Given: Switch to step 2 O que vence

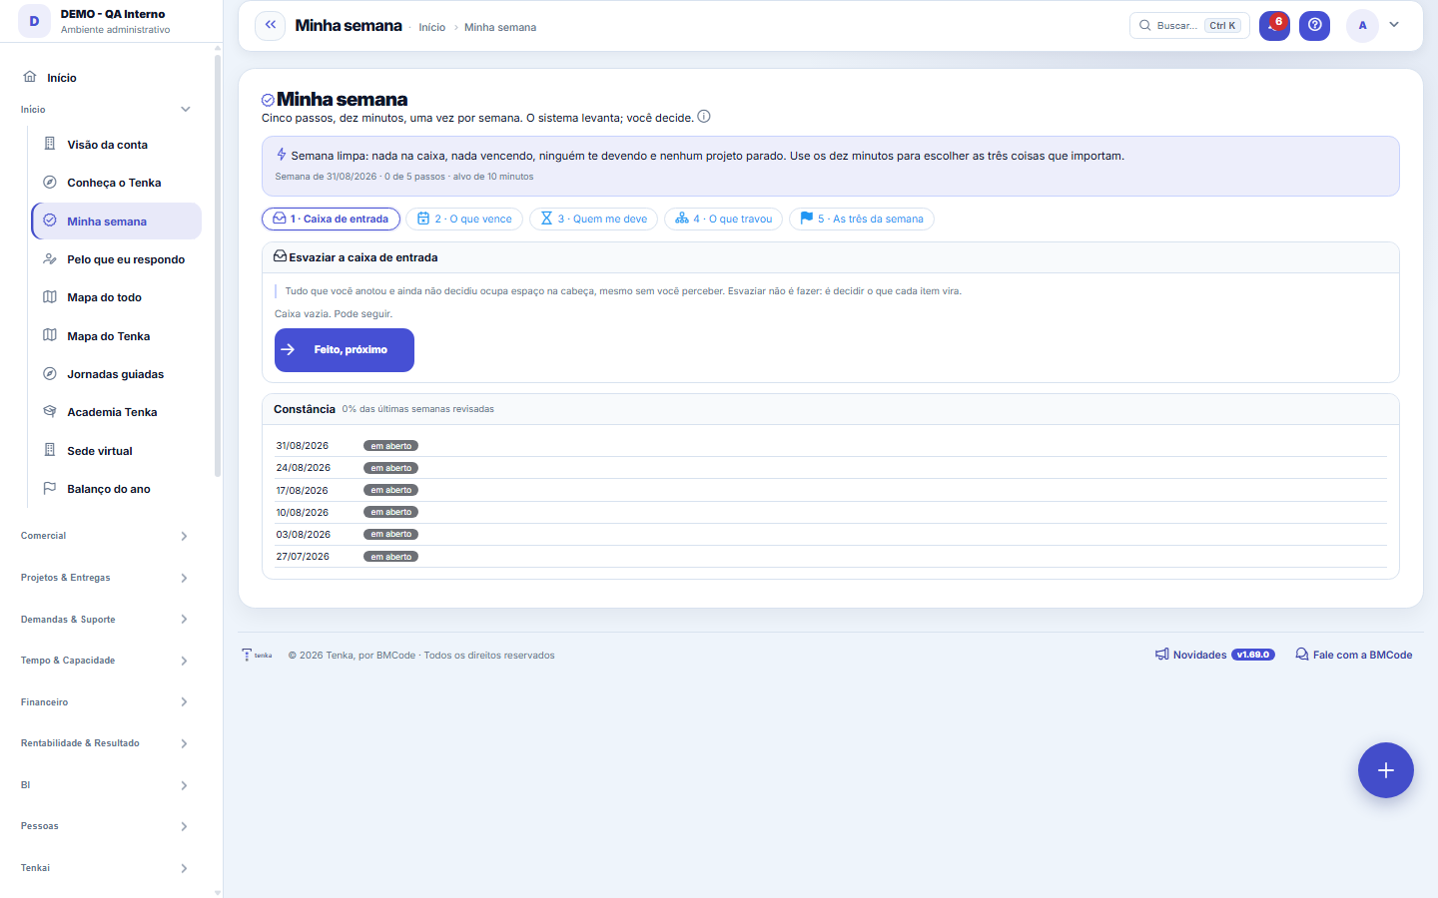Looking at the screenshot, I should pyautogui.click(x=464, y=220).
